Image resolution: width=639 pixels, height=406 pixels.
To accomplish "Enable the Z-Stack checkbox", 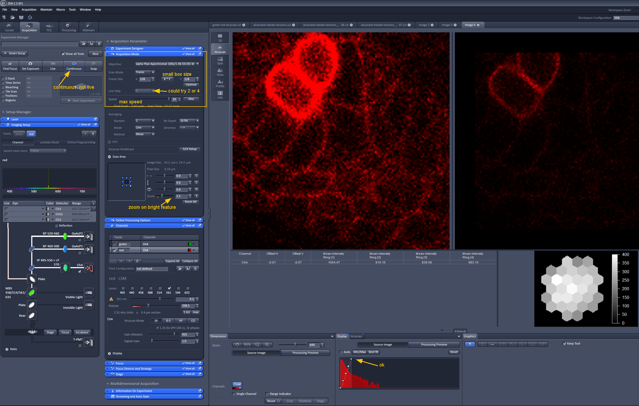I will tap(3, 79).
